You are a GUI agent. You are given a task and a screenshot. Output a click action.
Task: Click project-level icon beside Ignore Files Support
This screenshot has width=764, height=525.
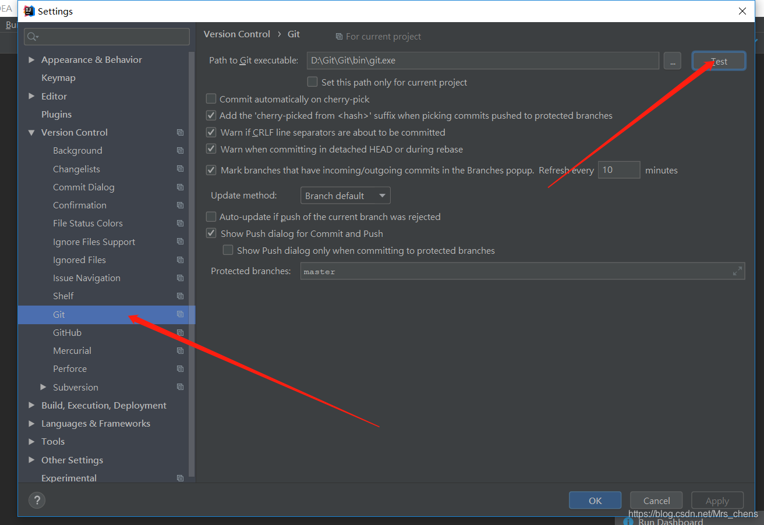181,242
